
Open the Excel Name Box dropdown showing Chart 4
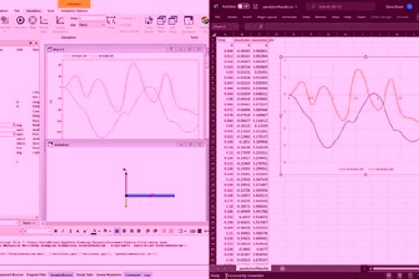pyautogui.click(x=236, y=27)
